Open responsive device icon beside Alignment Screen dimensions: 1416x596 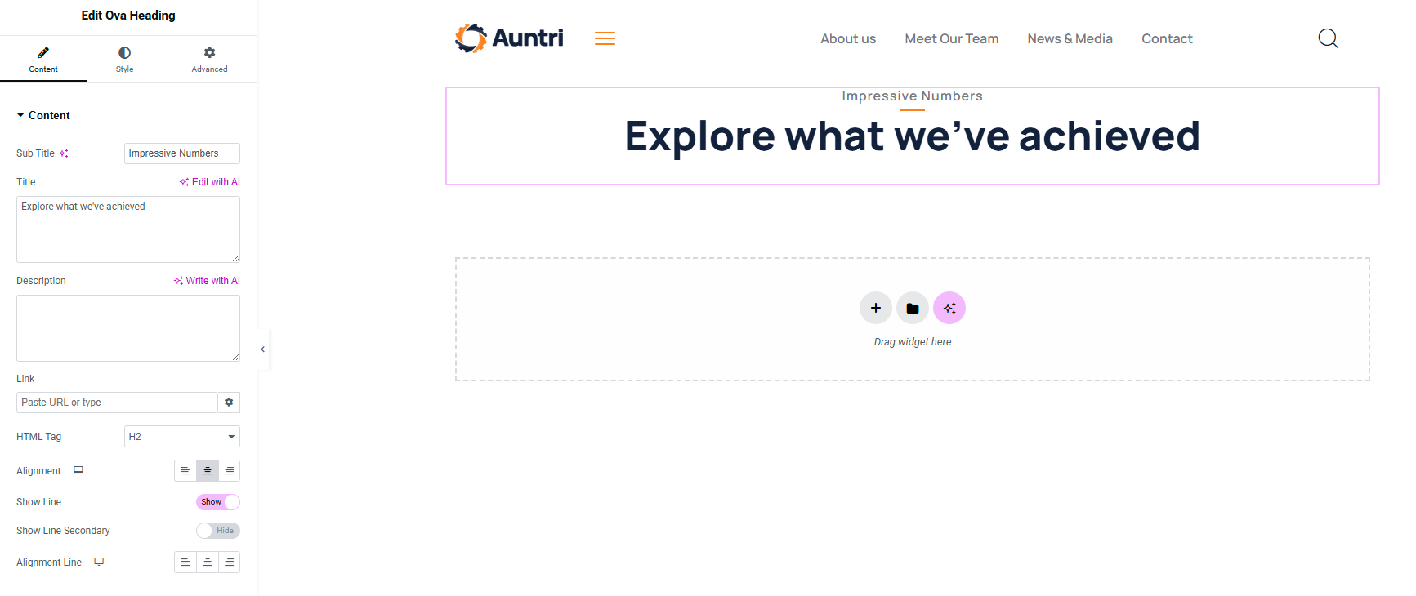pos(78,470)
